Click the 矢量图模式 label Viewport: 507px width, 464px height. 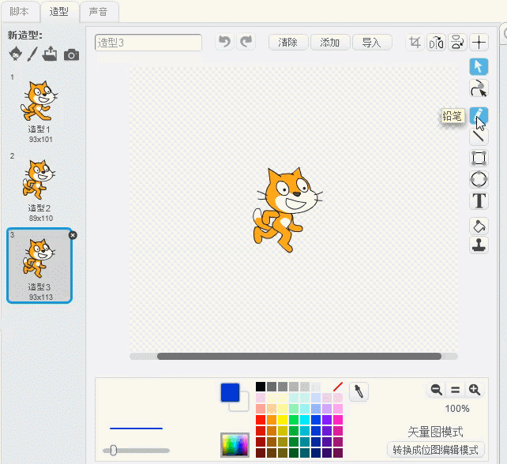point(436,432)
